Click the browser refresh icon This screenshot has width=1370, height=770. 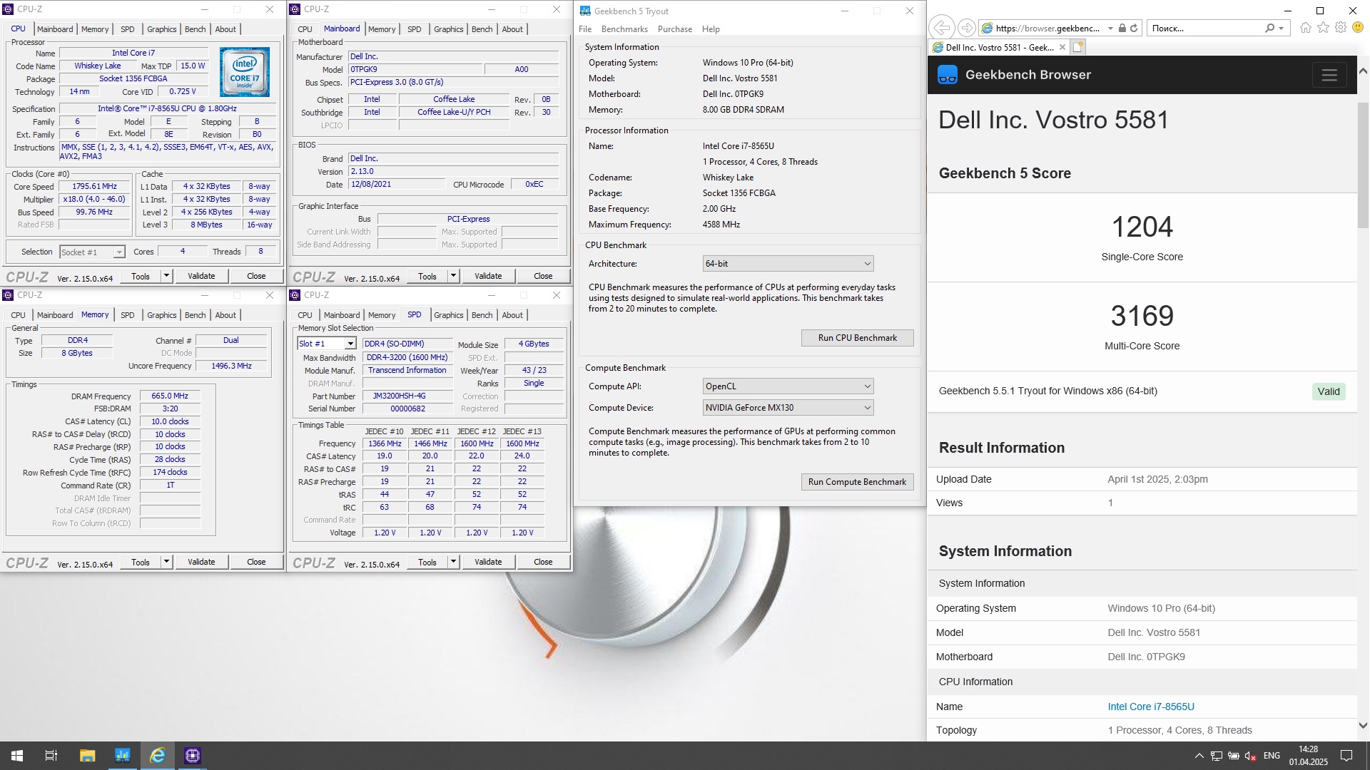pos(1133,29)
